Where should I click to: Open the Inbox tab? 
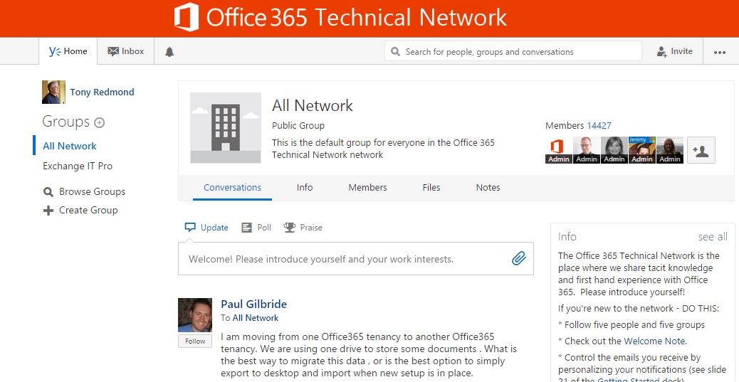click(x=126, y=51)
